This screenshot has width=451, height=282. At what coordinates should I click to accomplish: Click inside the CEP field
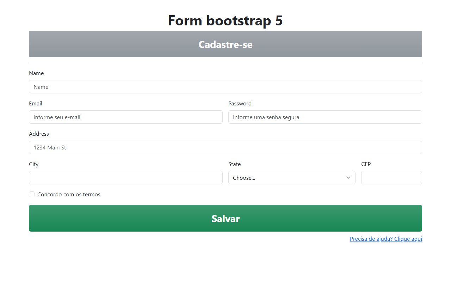[x=391, y=178]
